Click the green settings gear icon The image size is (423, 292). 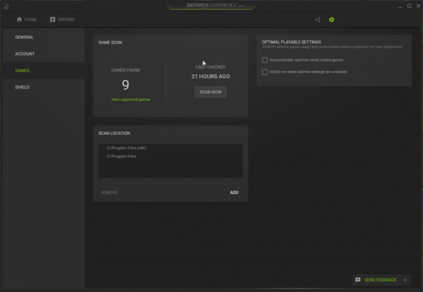(332, 19)
